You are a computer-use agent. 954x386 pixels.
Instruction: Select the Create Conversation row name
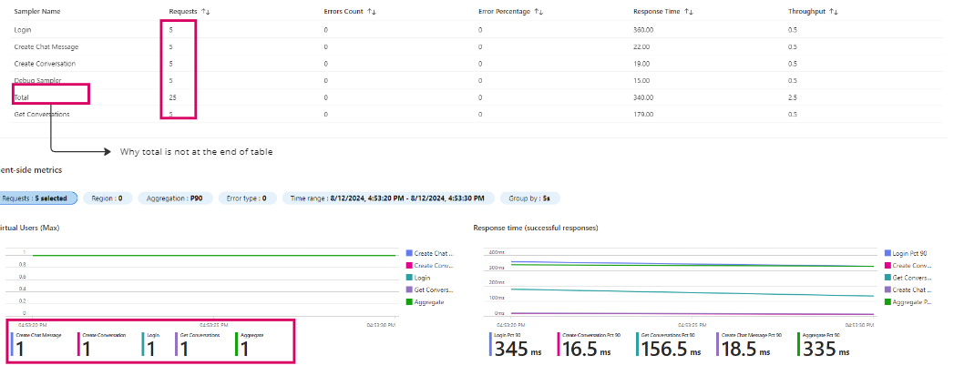(x=45, y=64)
